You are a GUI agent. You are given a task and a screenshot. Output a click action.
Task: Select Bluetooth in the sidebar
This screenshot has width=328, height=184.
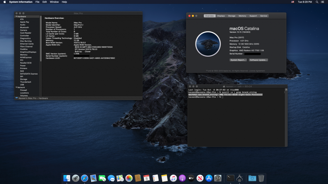(x=25, y=27)
